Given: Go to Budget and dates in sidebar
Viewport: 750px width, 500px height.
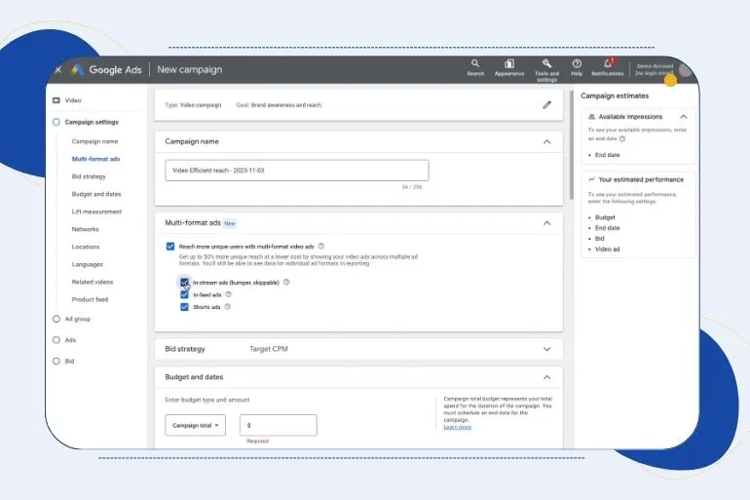Looking at the screenshot, I should 96,194.
